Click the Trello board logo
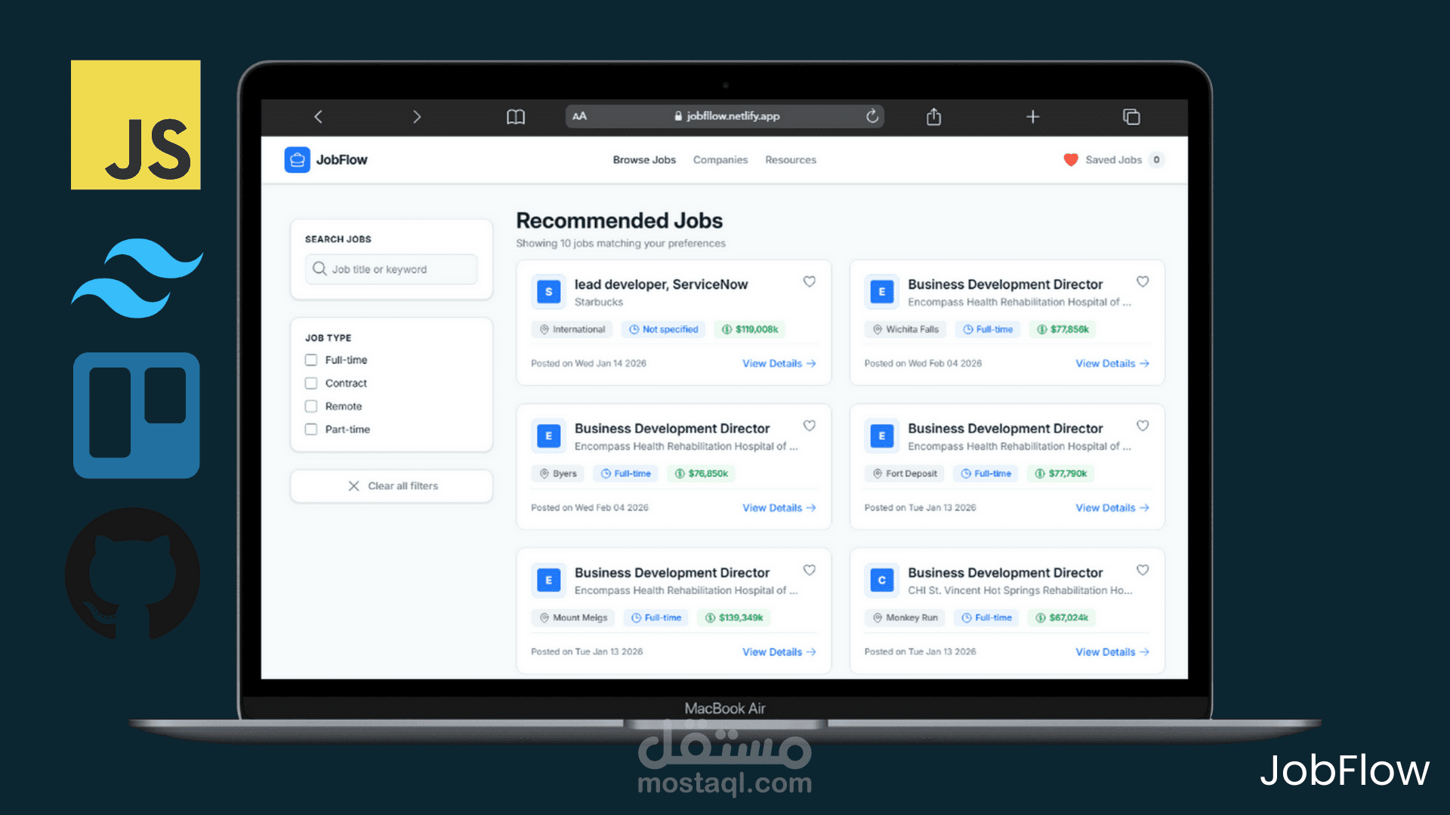Image resolution: width=1450 pixels, height=815 pixels. [137, 415]
